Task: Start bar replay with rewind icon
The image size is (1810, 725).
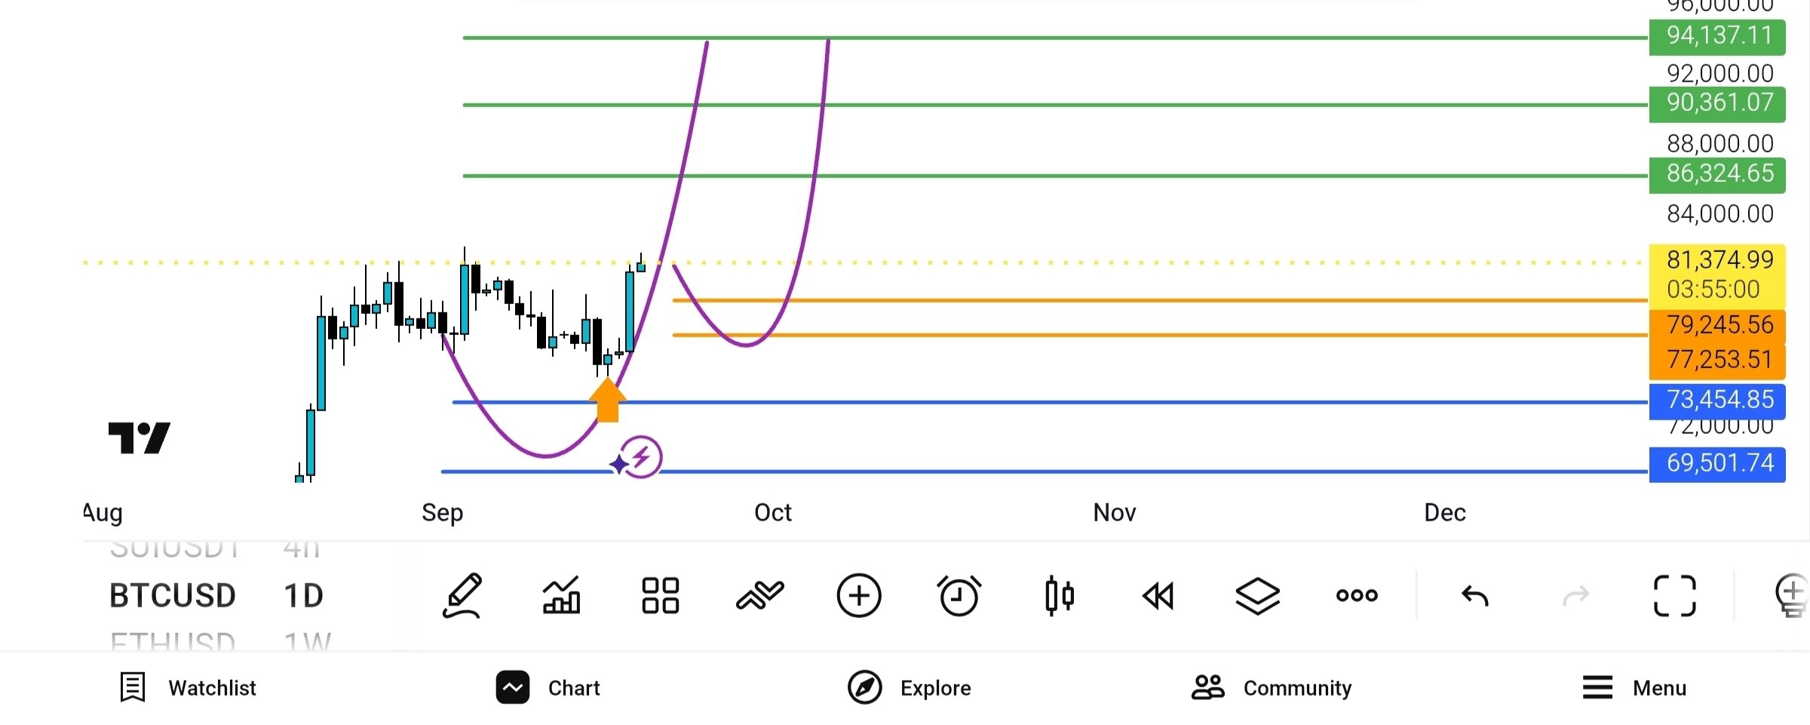Action: pyautogui.click(x=1158, y=596)
